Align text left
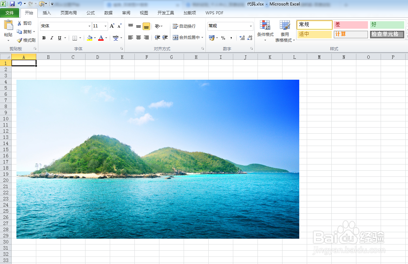 click(131, 38)
